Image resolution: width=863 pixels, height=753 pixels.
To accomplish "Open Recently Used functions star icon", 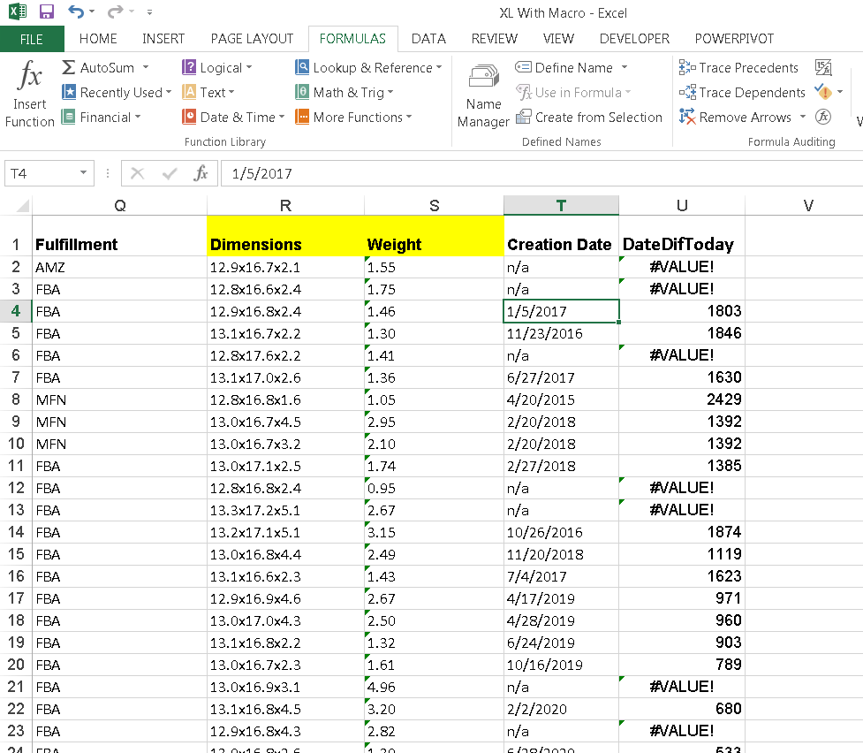I will click(x=68, y=92).
